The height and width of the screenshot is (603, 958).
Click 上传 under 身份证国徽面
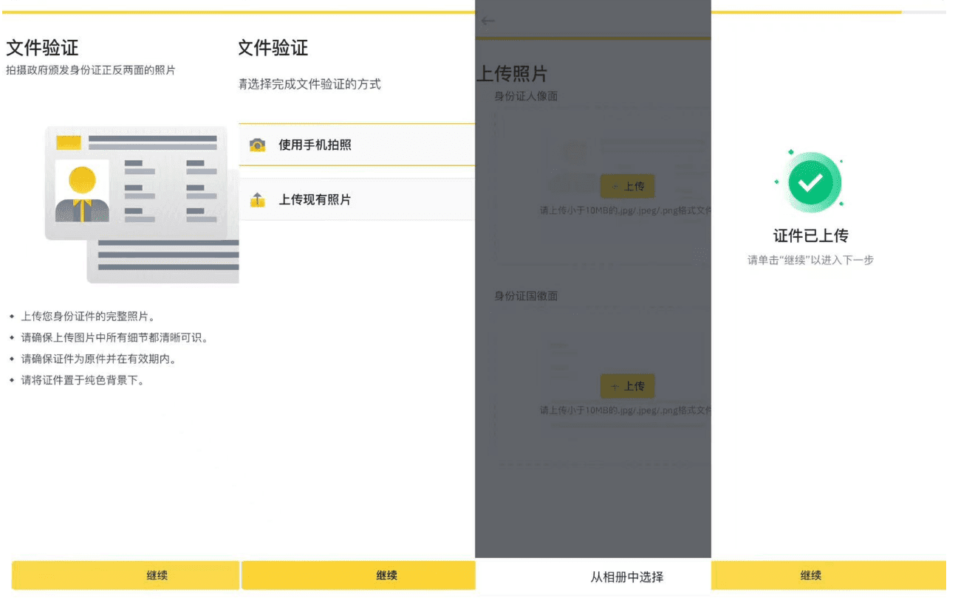(627, 386)
